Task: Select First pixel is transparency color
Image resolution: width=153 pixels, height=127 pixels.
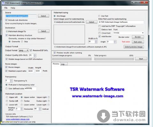Action: [x=6, y=85]
